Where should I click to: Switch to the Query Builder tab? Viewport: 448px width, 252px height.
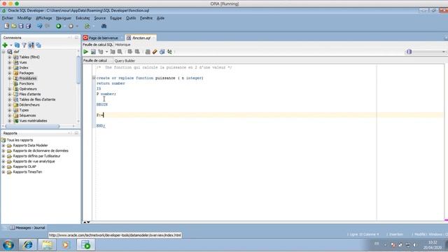(125, 61)
